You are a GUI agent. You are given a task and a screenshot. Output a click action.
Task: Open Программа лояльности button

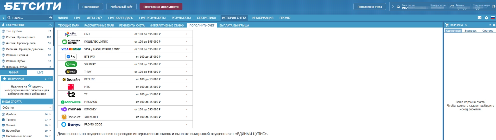click(161, 7)
